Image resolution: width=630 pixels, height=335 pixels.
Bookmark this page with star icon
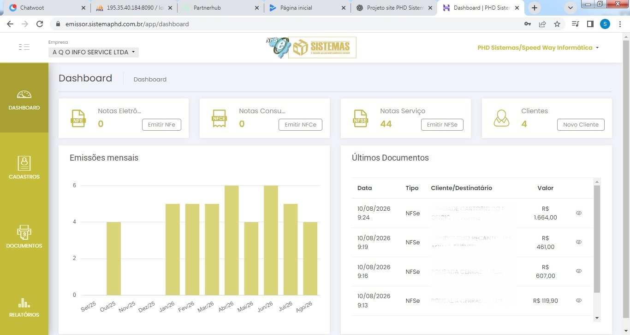pos(557,24)
